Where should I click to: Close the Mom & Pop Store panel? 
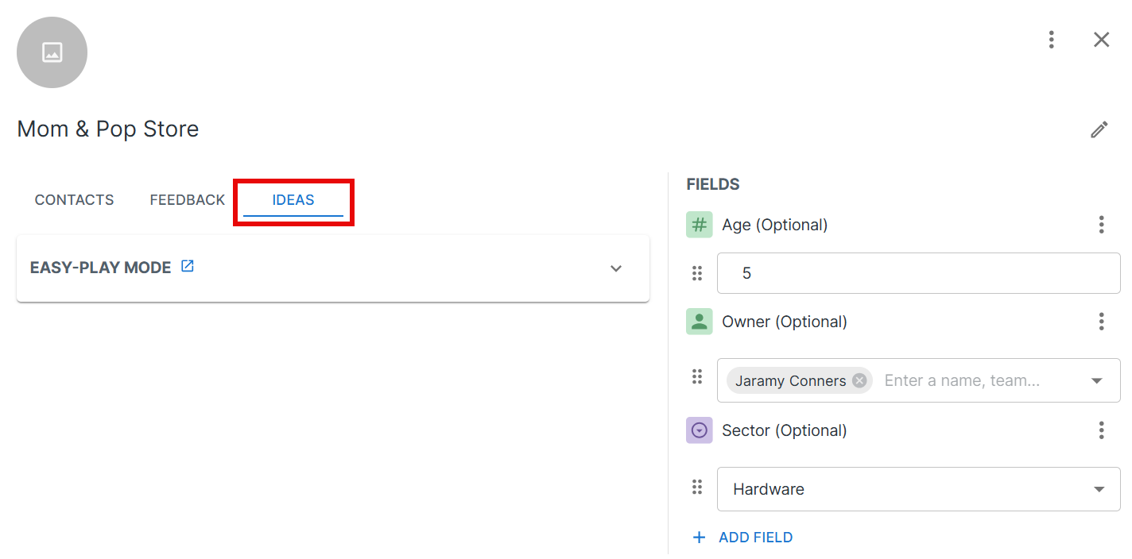1101,40
